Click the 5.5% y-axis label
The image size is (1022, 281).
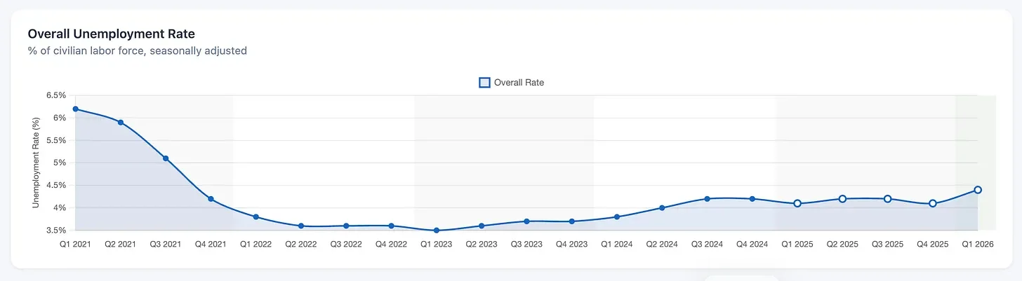click(55, 140)
